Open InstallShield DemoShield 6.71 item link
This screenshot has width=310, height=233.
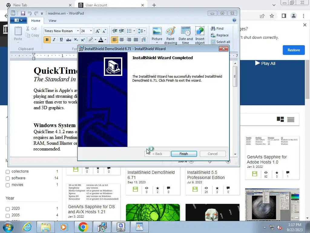click(x=151, y=175)
